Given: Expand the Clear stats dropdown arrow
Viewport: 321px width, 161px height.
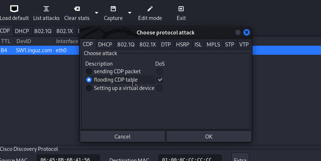Looking at the screenshot, I should coord(97,13).
